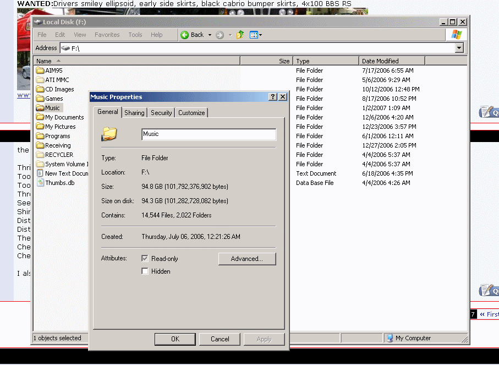Enable the Hidden attribute checkbox
The height and width of the screenshot is (365, 499).
coord(145,271)
